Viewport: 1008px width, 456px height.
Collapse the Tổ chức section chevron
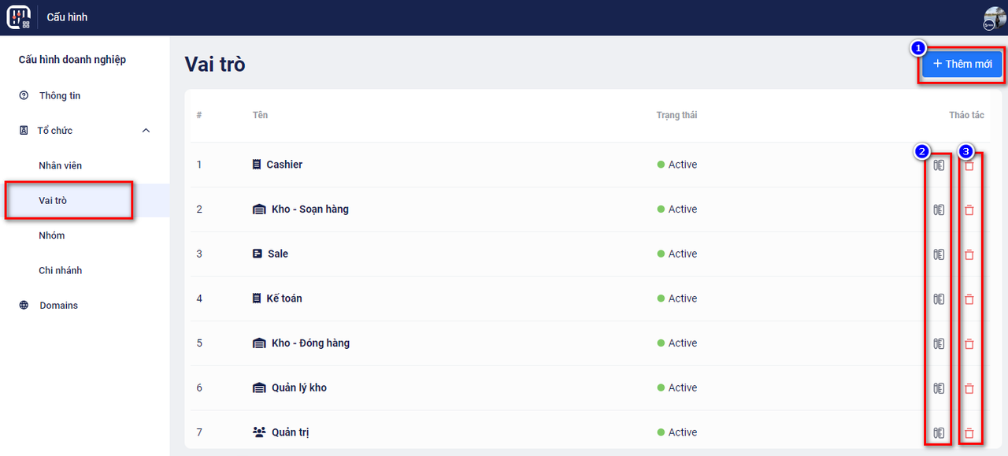146,131
